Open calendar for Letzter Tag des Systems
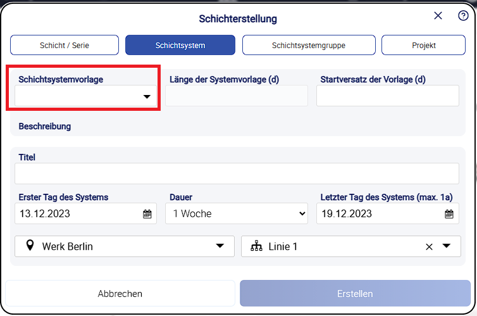Screen dimensions: 477x316 449,214
